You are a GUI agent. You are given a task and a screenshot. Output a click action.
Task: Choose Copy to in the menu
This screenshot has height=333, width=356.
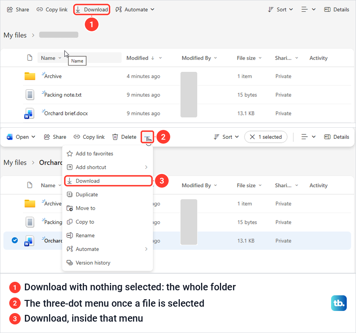108,222
